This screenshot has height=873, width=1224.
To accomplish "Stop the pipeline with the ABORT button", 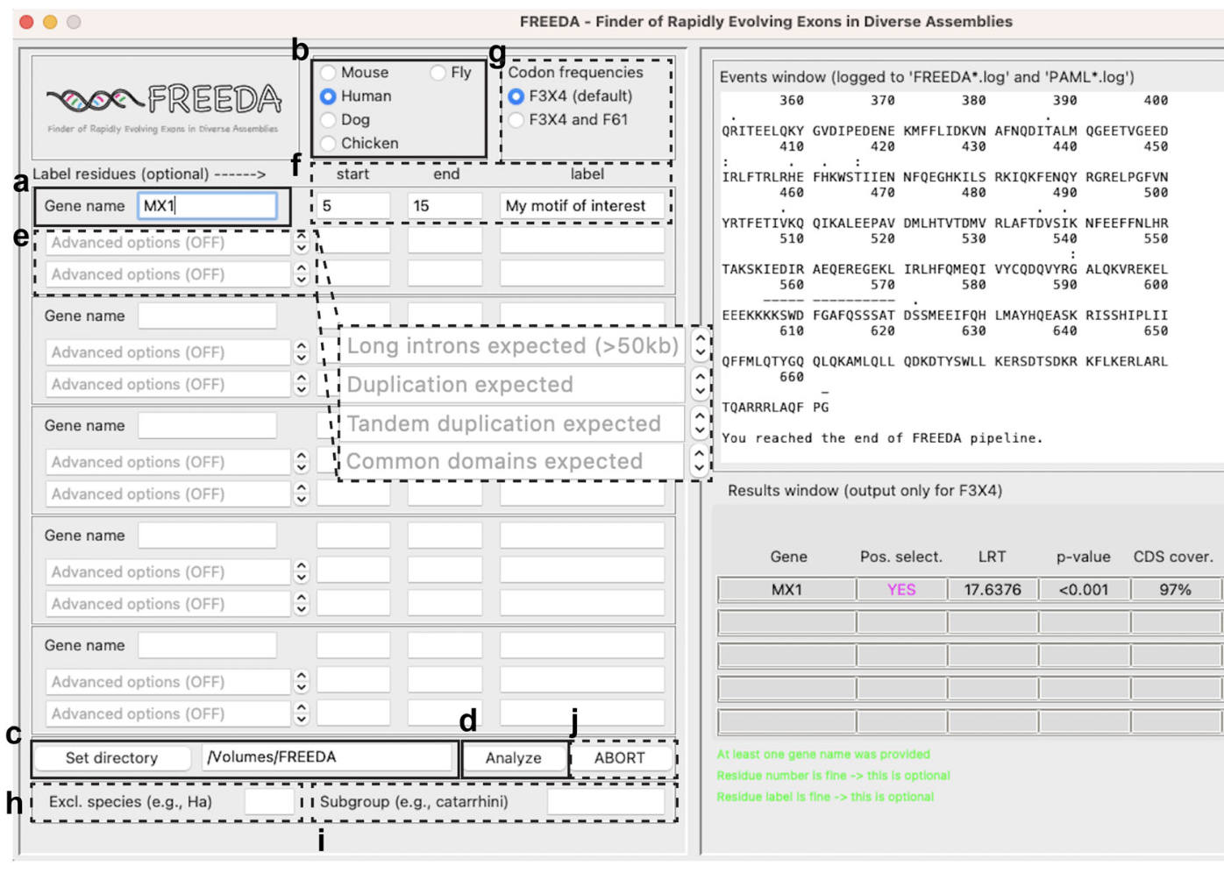I will pos(620,758).
